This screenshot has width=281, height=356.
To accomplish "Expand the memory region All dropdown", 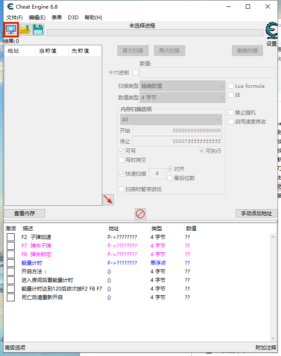I will click(171, 119).
